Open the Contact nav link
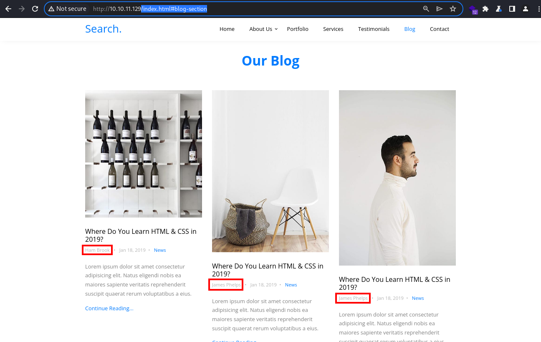Image resolution: width=541 pixels, height=342 pixels. pos(440,29)
